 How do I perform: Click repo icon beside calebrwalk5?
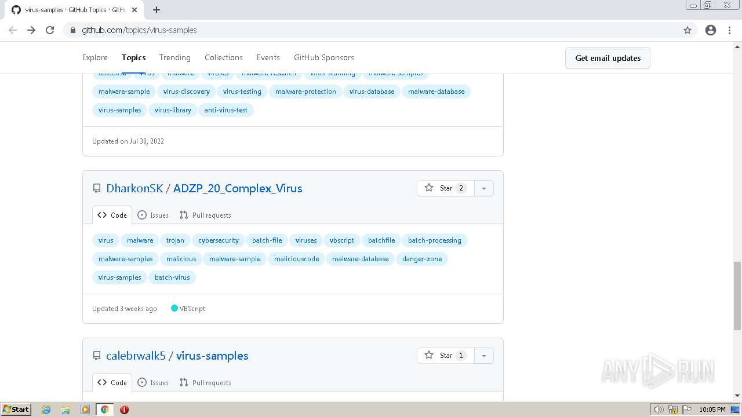point(97,356)
